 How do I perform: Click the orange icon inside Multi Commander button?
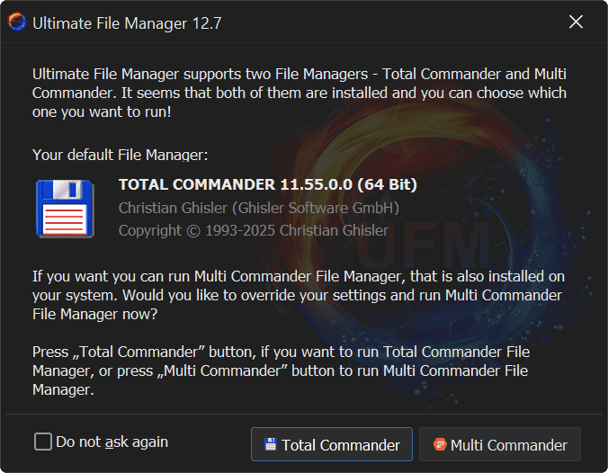(440, 444)
